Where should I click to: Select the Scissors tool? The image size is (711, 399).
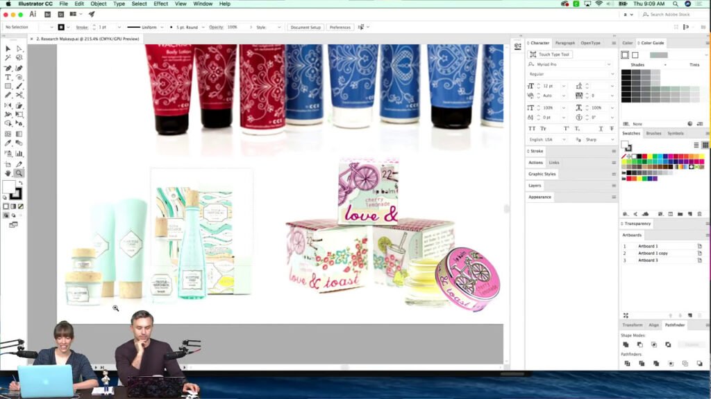(19, 95)
